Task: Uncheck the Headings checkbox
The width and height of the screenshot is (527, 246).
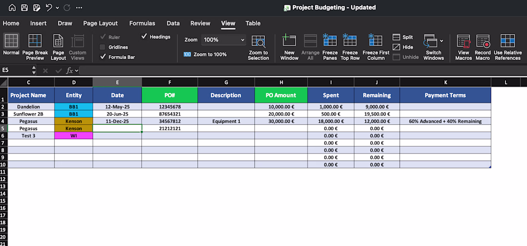Action: (144, 36)
